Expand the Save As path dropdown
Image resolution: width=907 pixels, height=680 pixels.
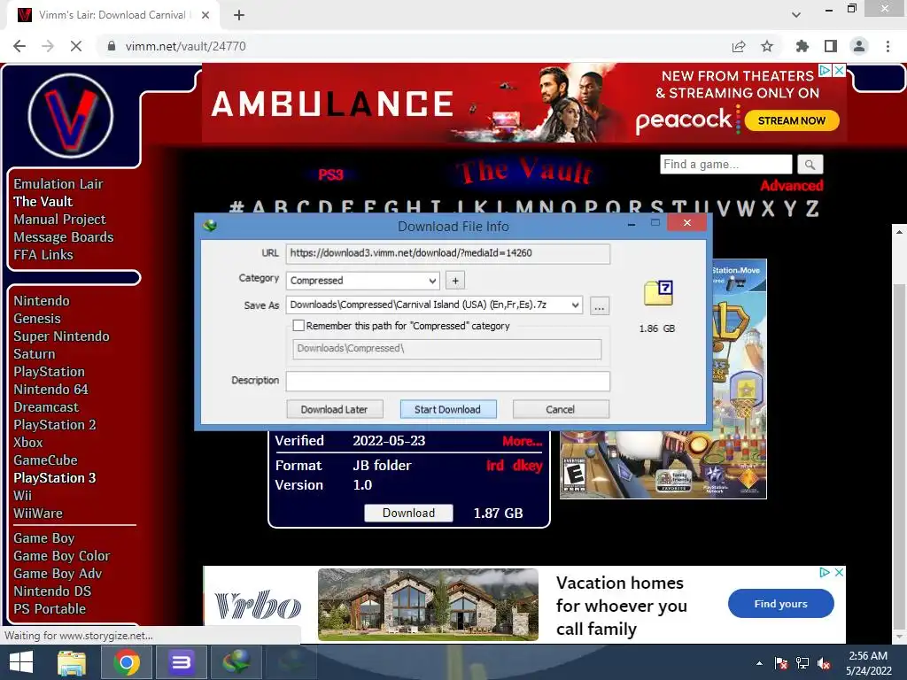click(575, 305)
